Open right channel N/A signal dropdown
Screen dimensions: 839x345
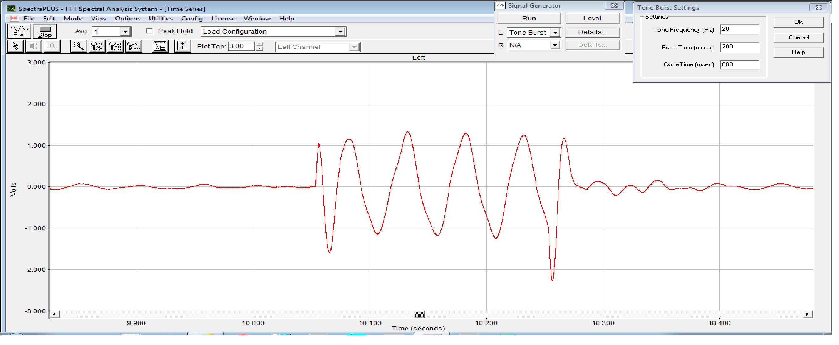[x=555, y=45]
